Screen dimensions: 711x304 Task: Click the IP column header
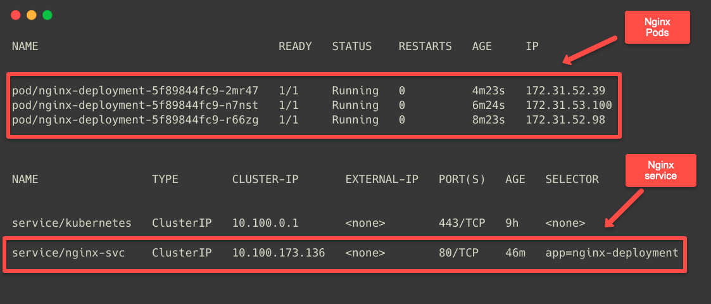coord(532,46)
